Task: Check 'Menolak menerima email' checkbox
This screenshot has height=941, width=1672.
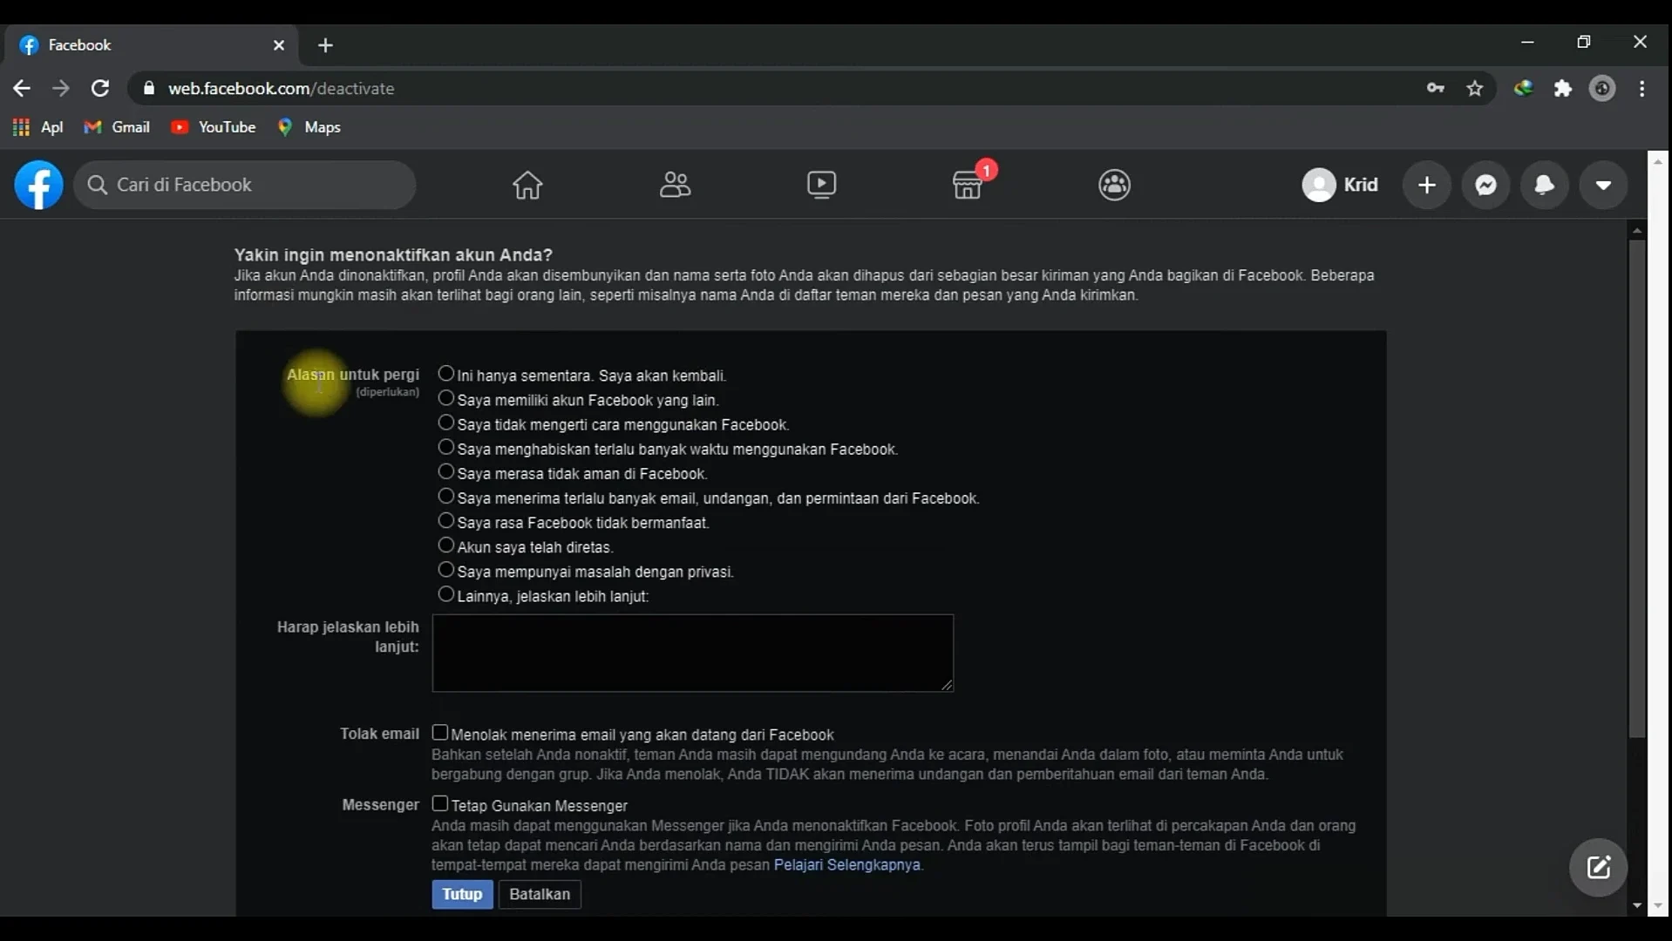Action: tap(440, 733)
